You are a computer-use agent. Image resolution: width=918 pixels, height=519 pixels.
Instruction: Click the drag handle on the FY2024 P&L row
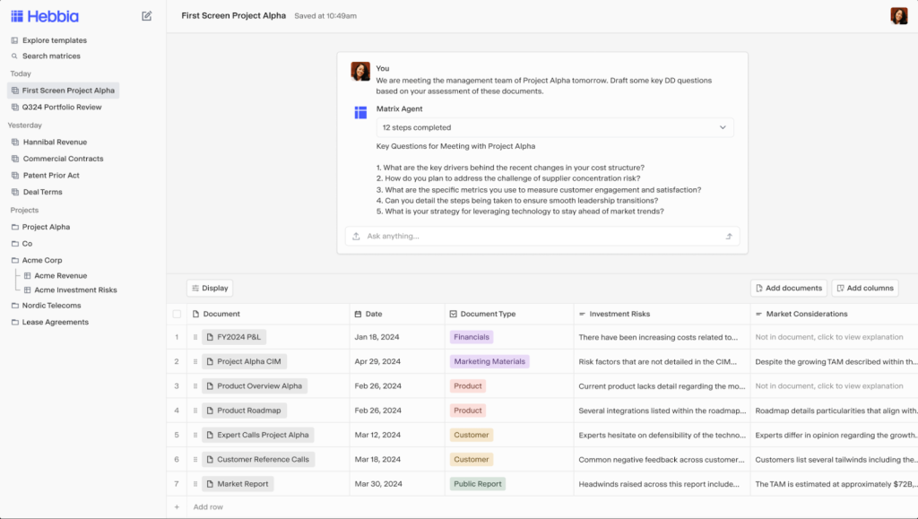click(195, 337)
